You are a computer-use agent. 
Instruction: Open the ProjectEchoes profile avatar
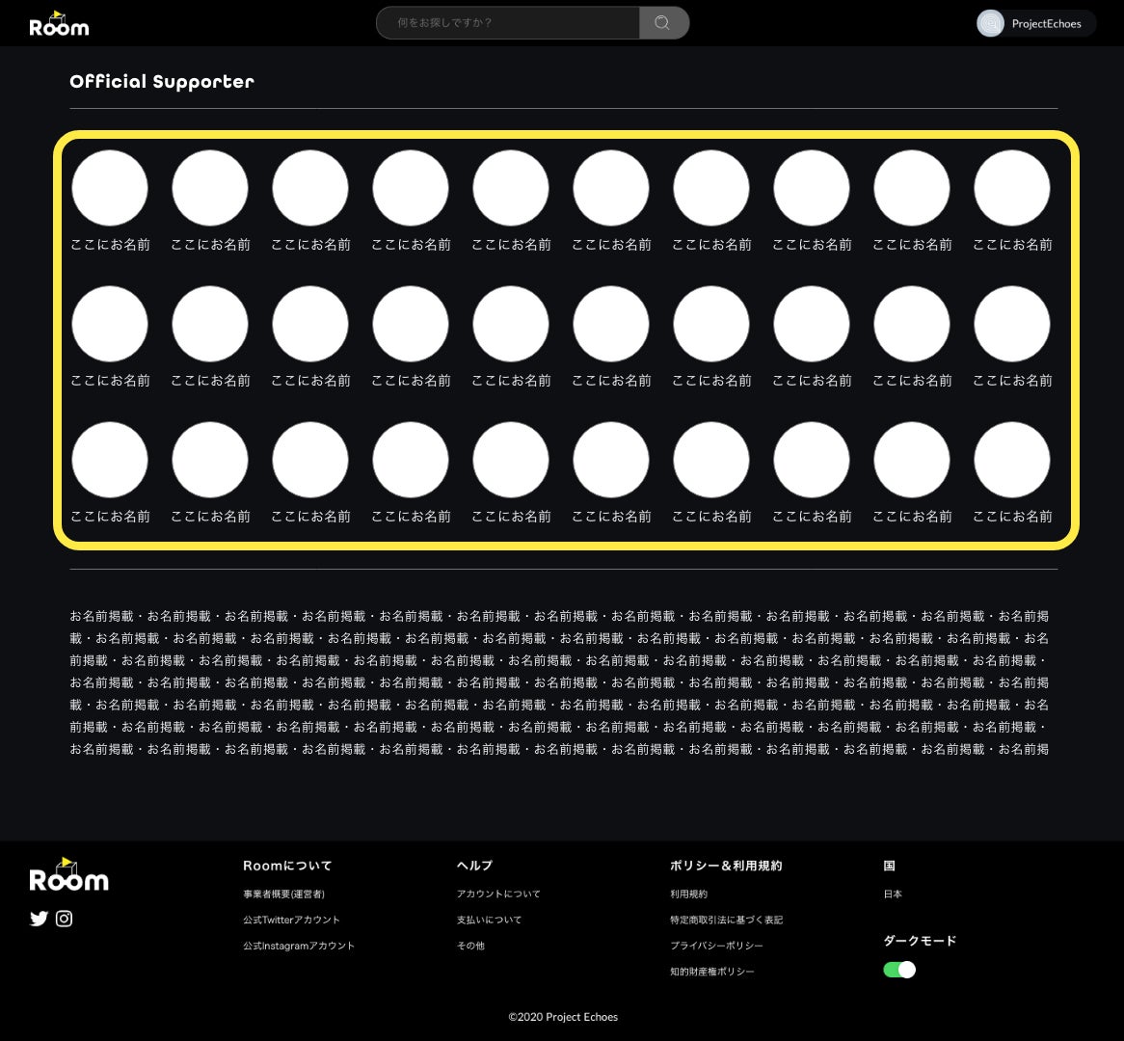tap(990, 23)
